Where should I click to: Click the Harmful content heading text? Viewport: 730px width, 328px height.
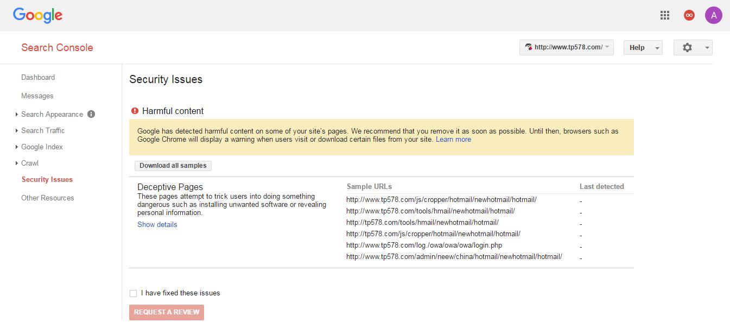click(173, 111)
